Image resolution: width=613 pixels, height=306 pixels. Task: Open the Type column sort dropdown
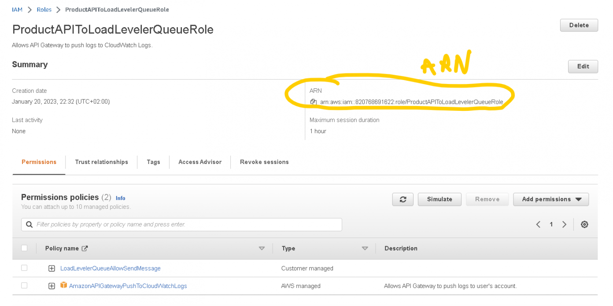pos(365,248)
